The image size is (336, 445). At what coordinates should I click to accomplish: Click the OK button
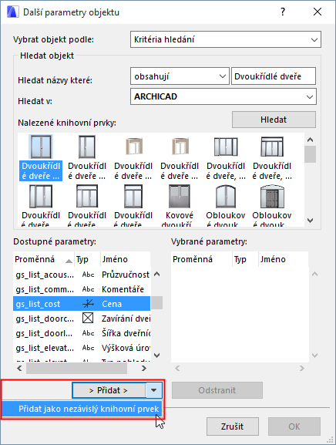click(294, 426)
